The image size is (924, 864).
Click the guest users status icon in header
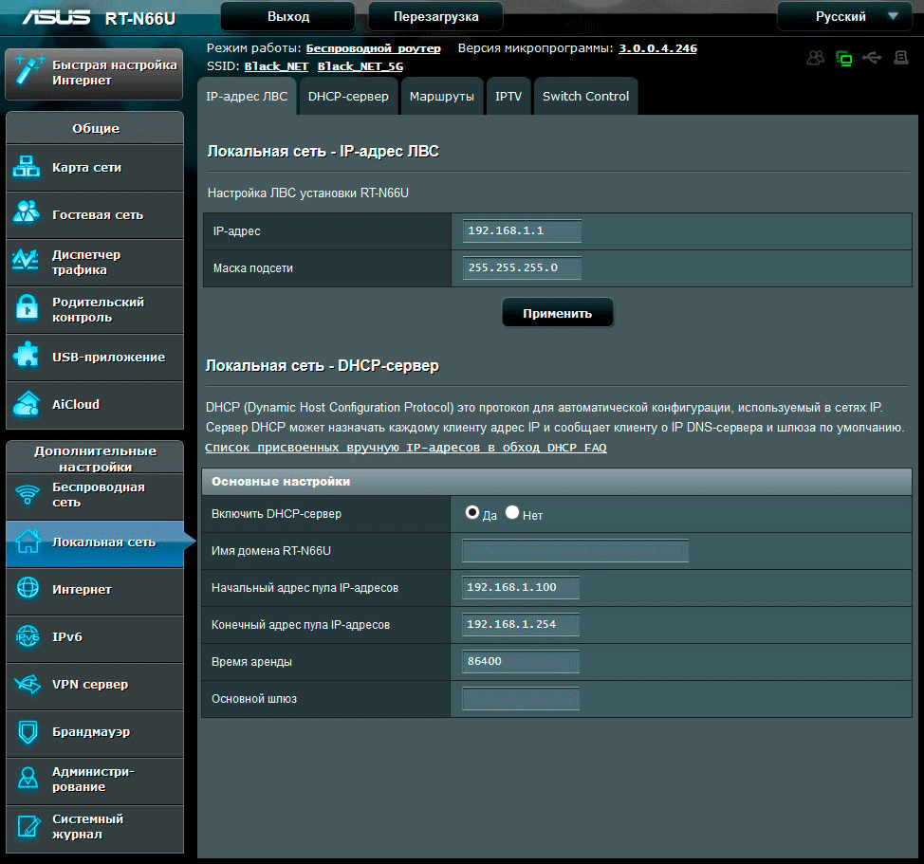[816, 58]
